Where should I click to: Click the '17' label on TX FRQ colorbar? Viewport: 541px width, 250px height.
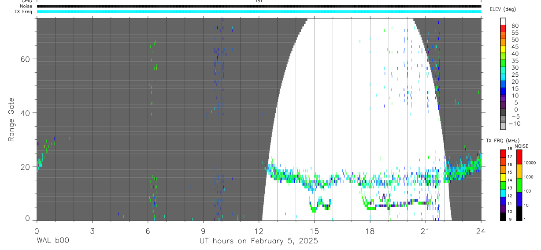510,157
